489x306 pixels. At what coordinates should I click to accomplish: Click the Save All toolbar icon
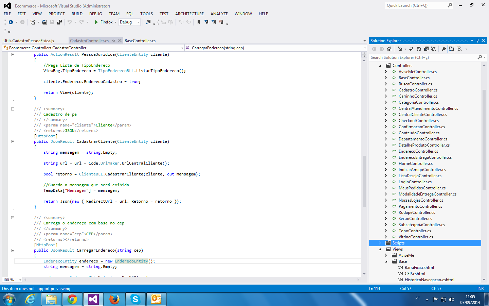(59, 22)
